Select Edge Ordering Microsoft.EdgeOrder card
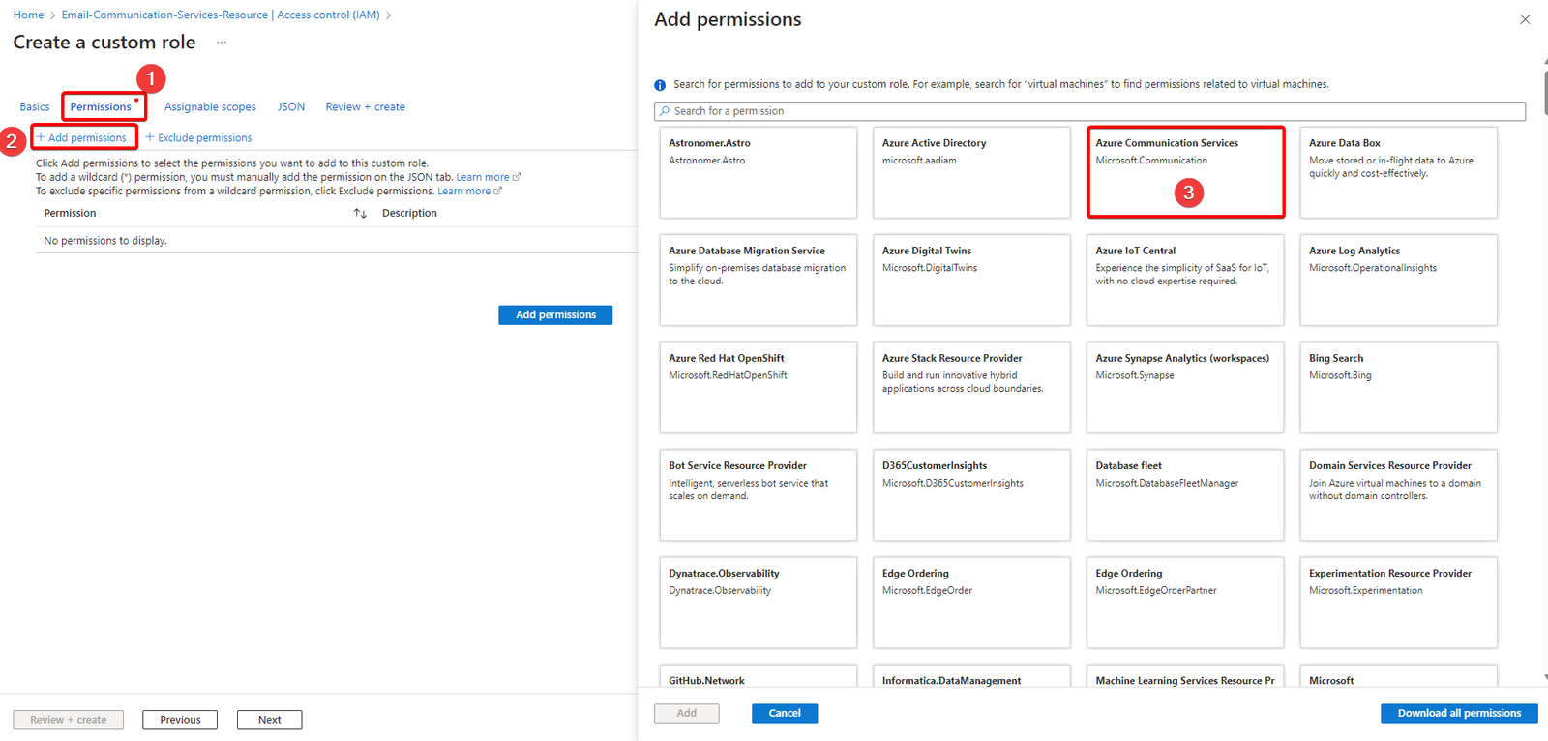Screen dimensions: 1548x741 pyautogui.click(x=971, y=602)
